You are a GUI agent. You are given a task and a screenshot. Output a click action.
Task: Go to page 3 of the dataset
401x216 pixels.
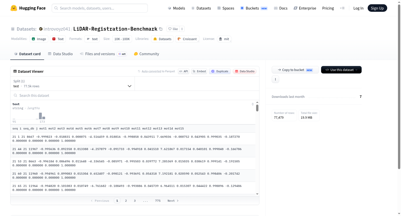tap(135, 201)
